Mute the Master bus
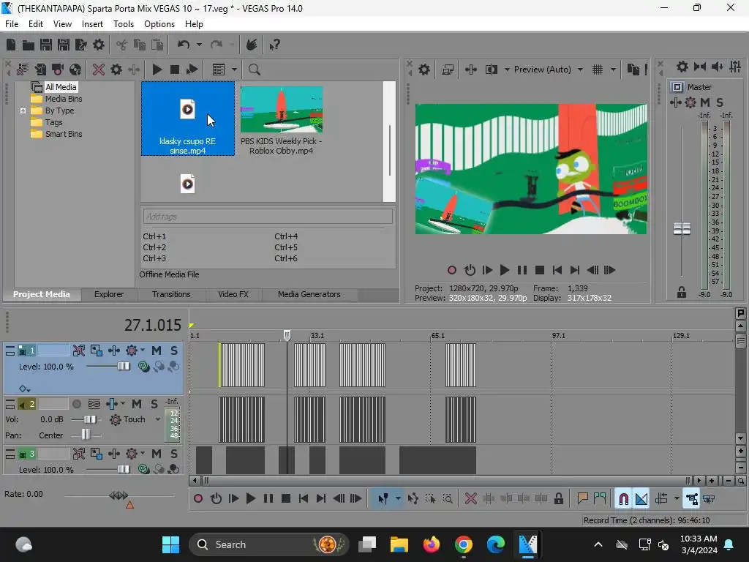Viewport: 749px width, 562px height. point(705,102)
